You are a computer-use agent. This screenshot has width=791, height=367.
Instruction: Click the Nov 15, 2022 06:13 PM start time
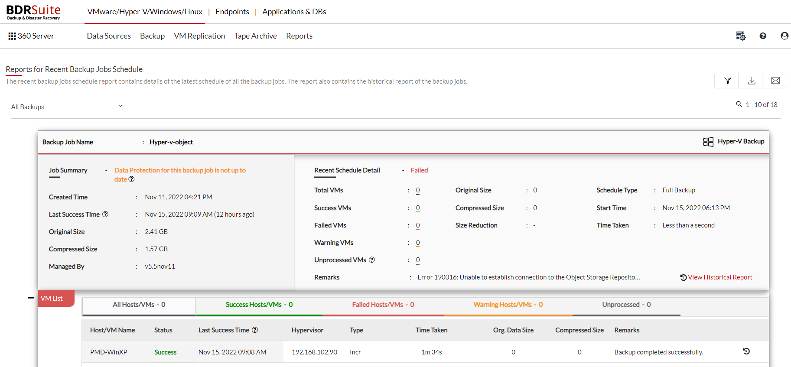pos(696,208)
